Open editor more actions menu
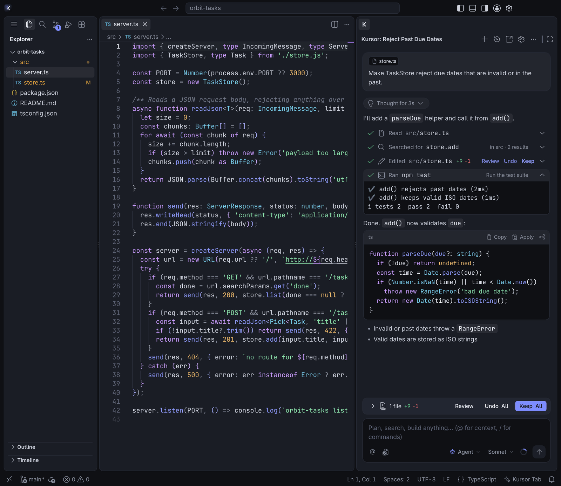Screen dimensions: 561x486 [x=347, y=24]
